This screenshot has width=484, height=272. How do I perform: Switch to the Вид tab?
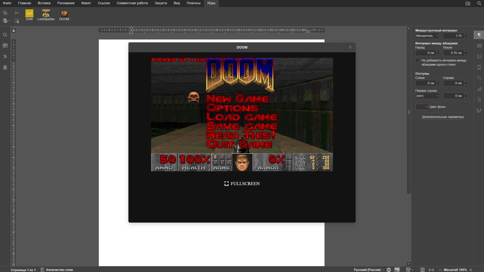177,3
